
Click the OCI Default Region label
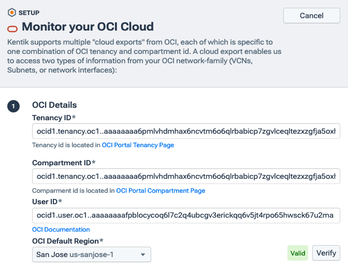tap(67, 241)
